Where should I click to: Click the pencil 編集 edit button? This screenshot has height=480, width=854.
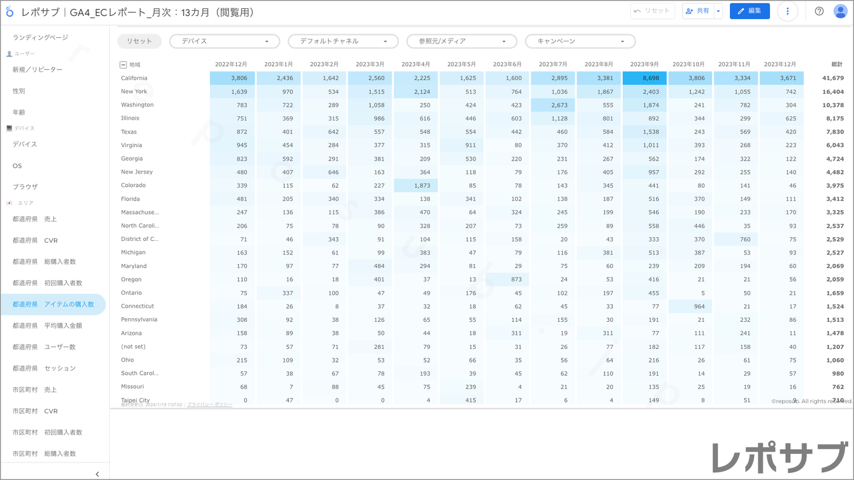tap(749, 11)
